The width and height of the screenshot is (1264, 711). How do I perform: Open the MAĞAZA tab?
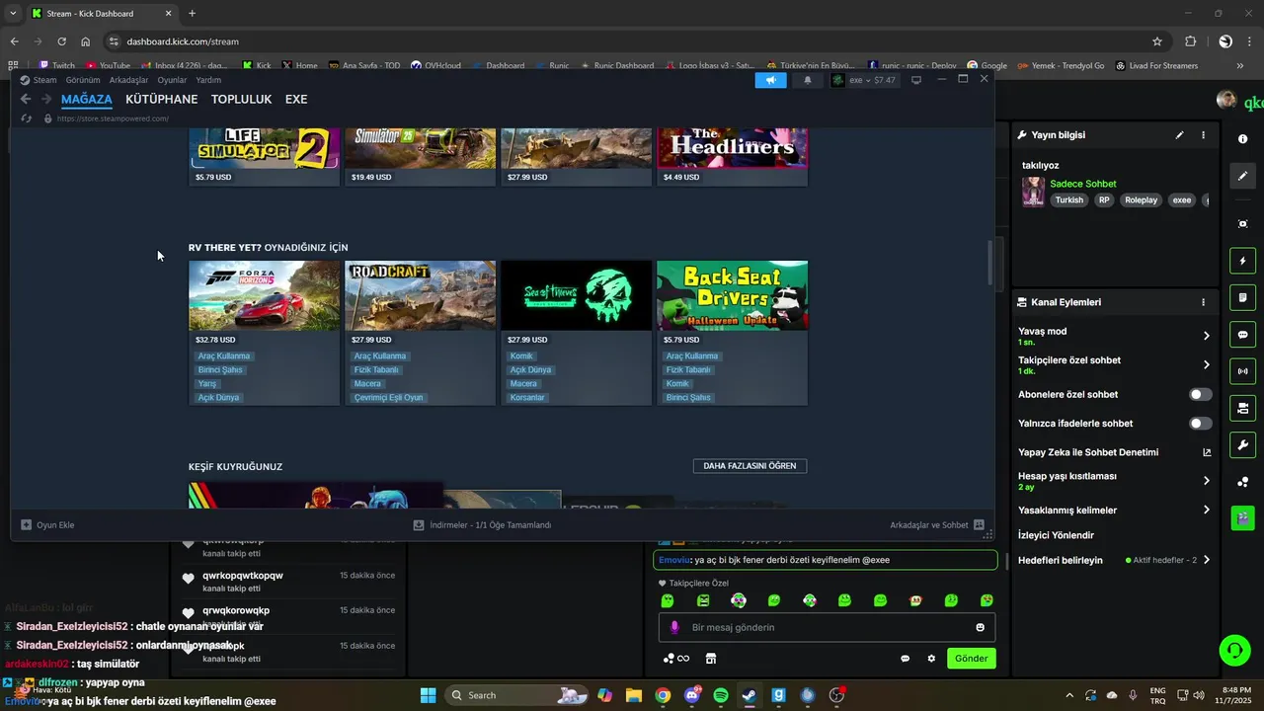click(x=86, y=100)
